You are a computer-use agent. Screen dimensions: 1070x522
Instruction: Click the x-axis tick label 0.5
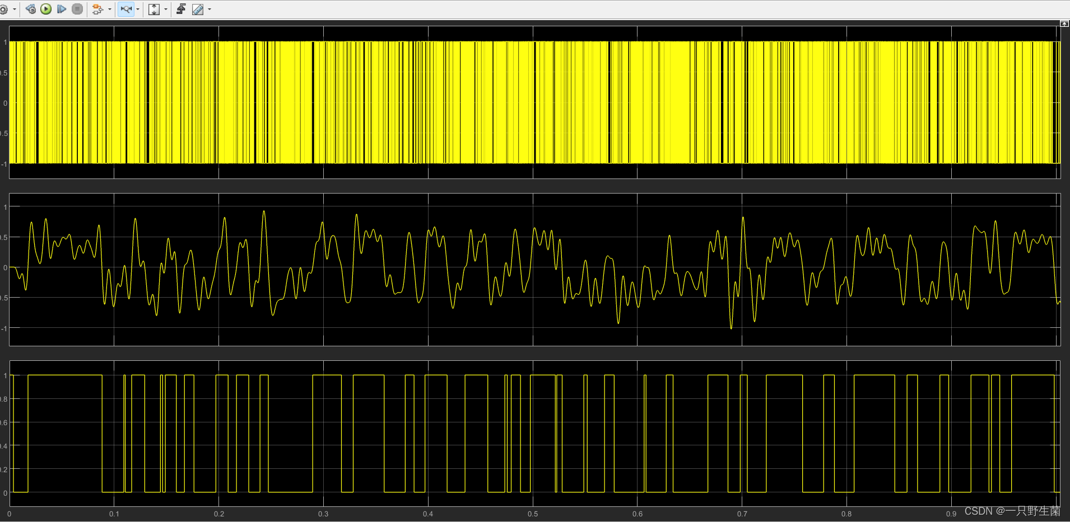point(533,514)
